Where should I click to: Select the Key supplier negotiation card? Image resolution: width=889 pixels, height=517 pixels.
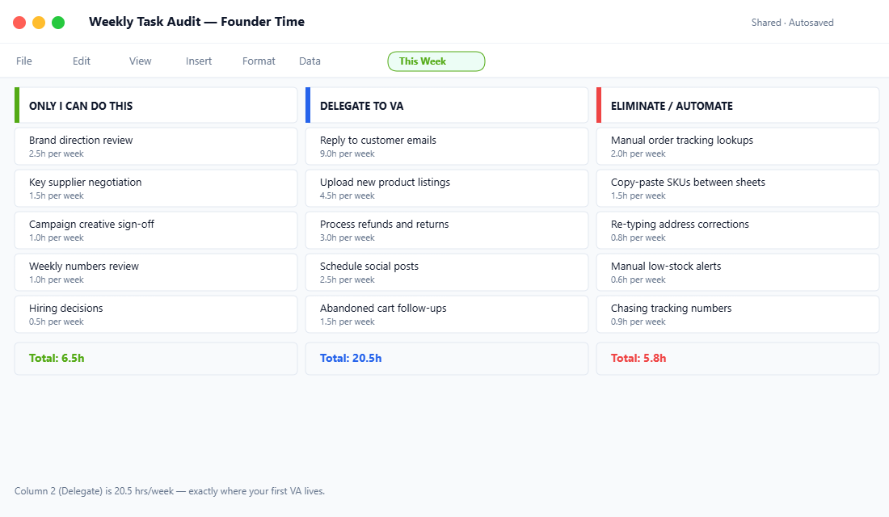[x=156, y=188]
